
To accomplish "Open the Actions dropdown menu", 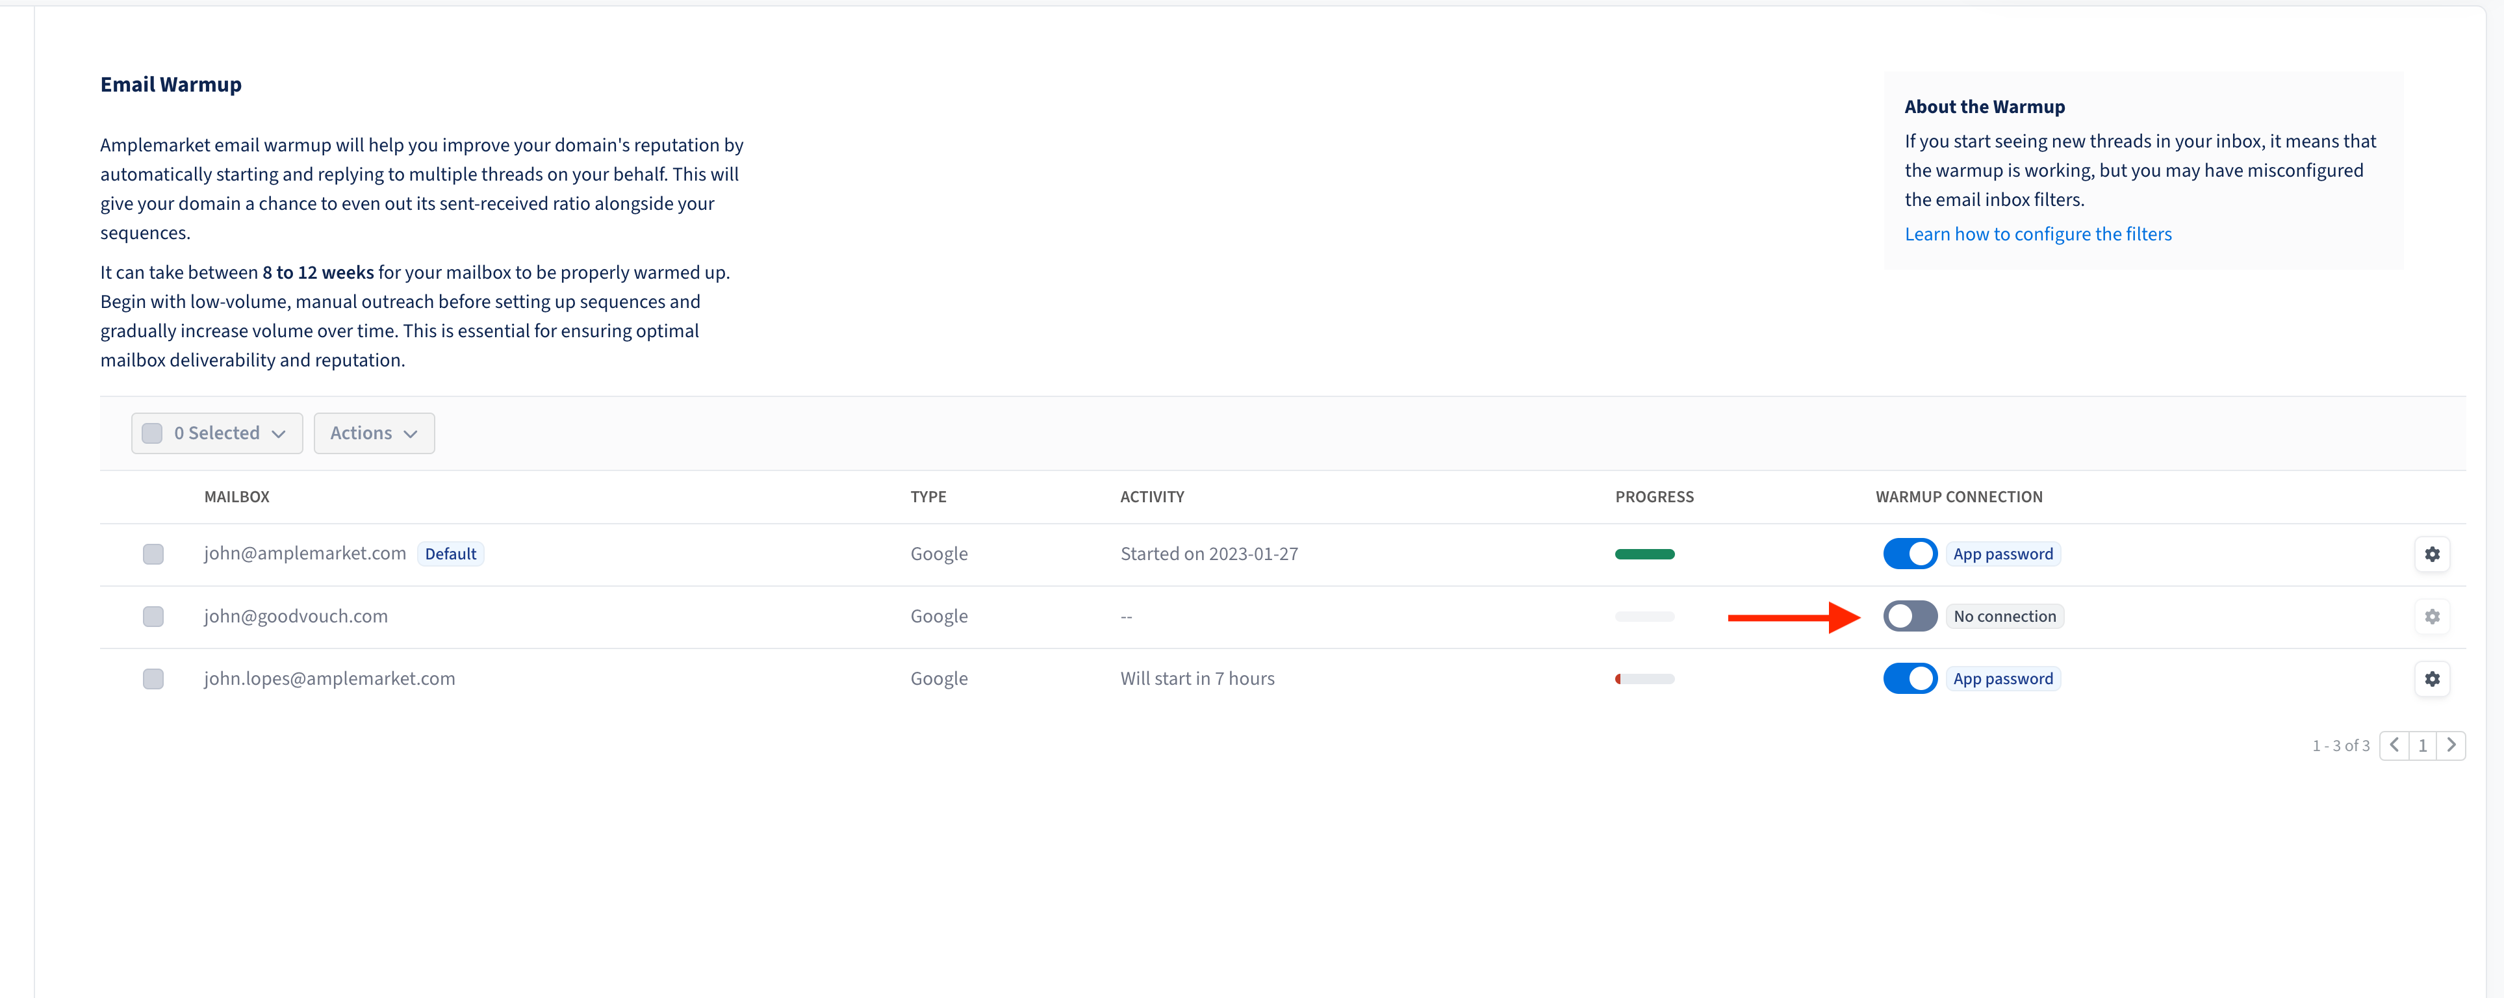I will pyautogui.click(x=374, y=433).
